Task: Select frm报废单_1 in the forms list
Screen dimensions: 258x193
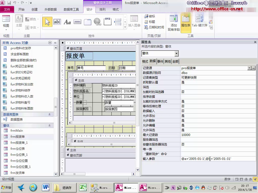Action: [x=19, y=143]
